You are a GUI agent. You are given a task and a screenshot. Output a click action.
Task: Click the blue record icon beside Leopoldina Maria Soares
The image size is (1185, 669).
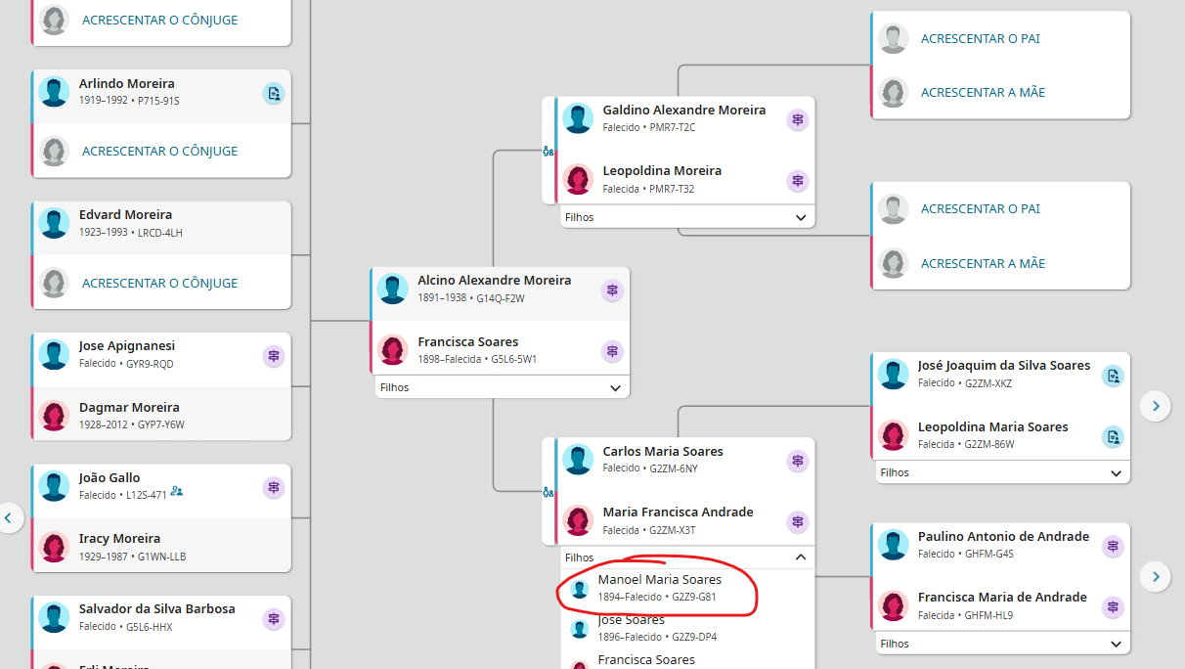click(1113, 437)
